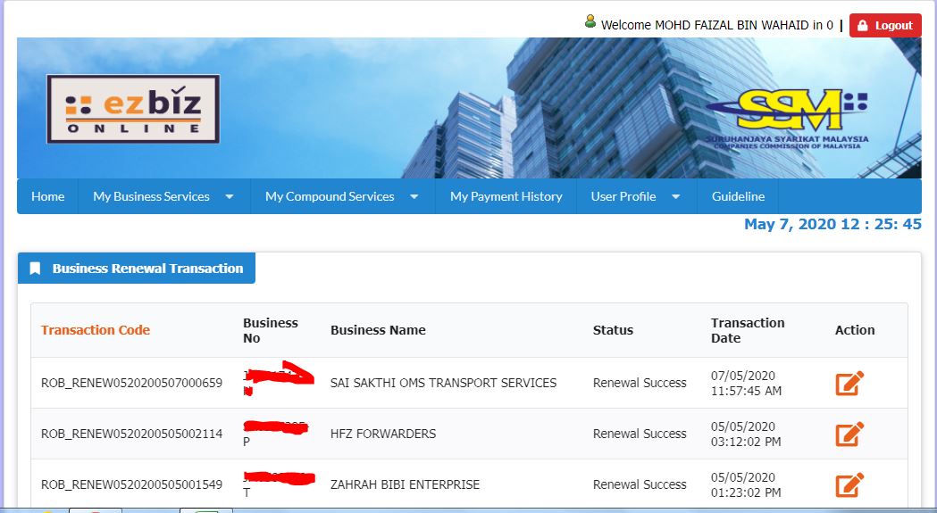937x513 pixels.
Task: Click the Status column header
Action: pyautogui.click(x=613, y=330)
